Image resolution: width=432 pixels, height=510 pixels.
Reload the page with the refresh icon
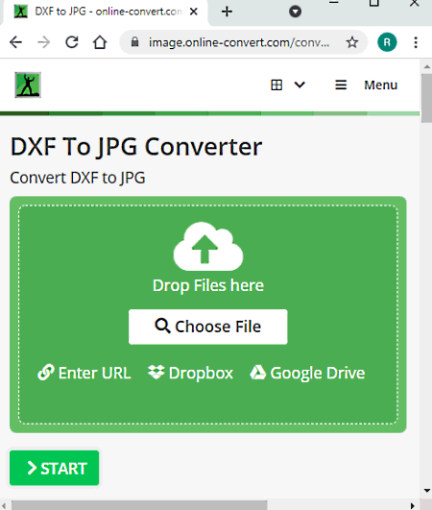[x=72, y=42]
